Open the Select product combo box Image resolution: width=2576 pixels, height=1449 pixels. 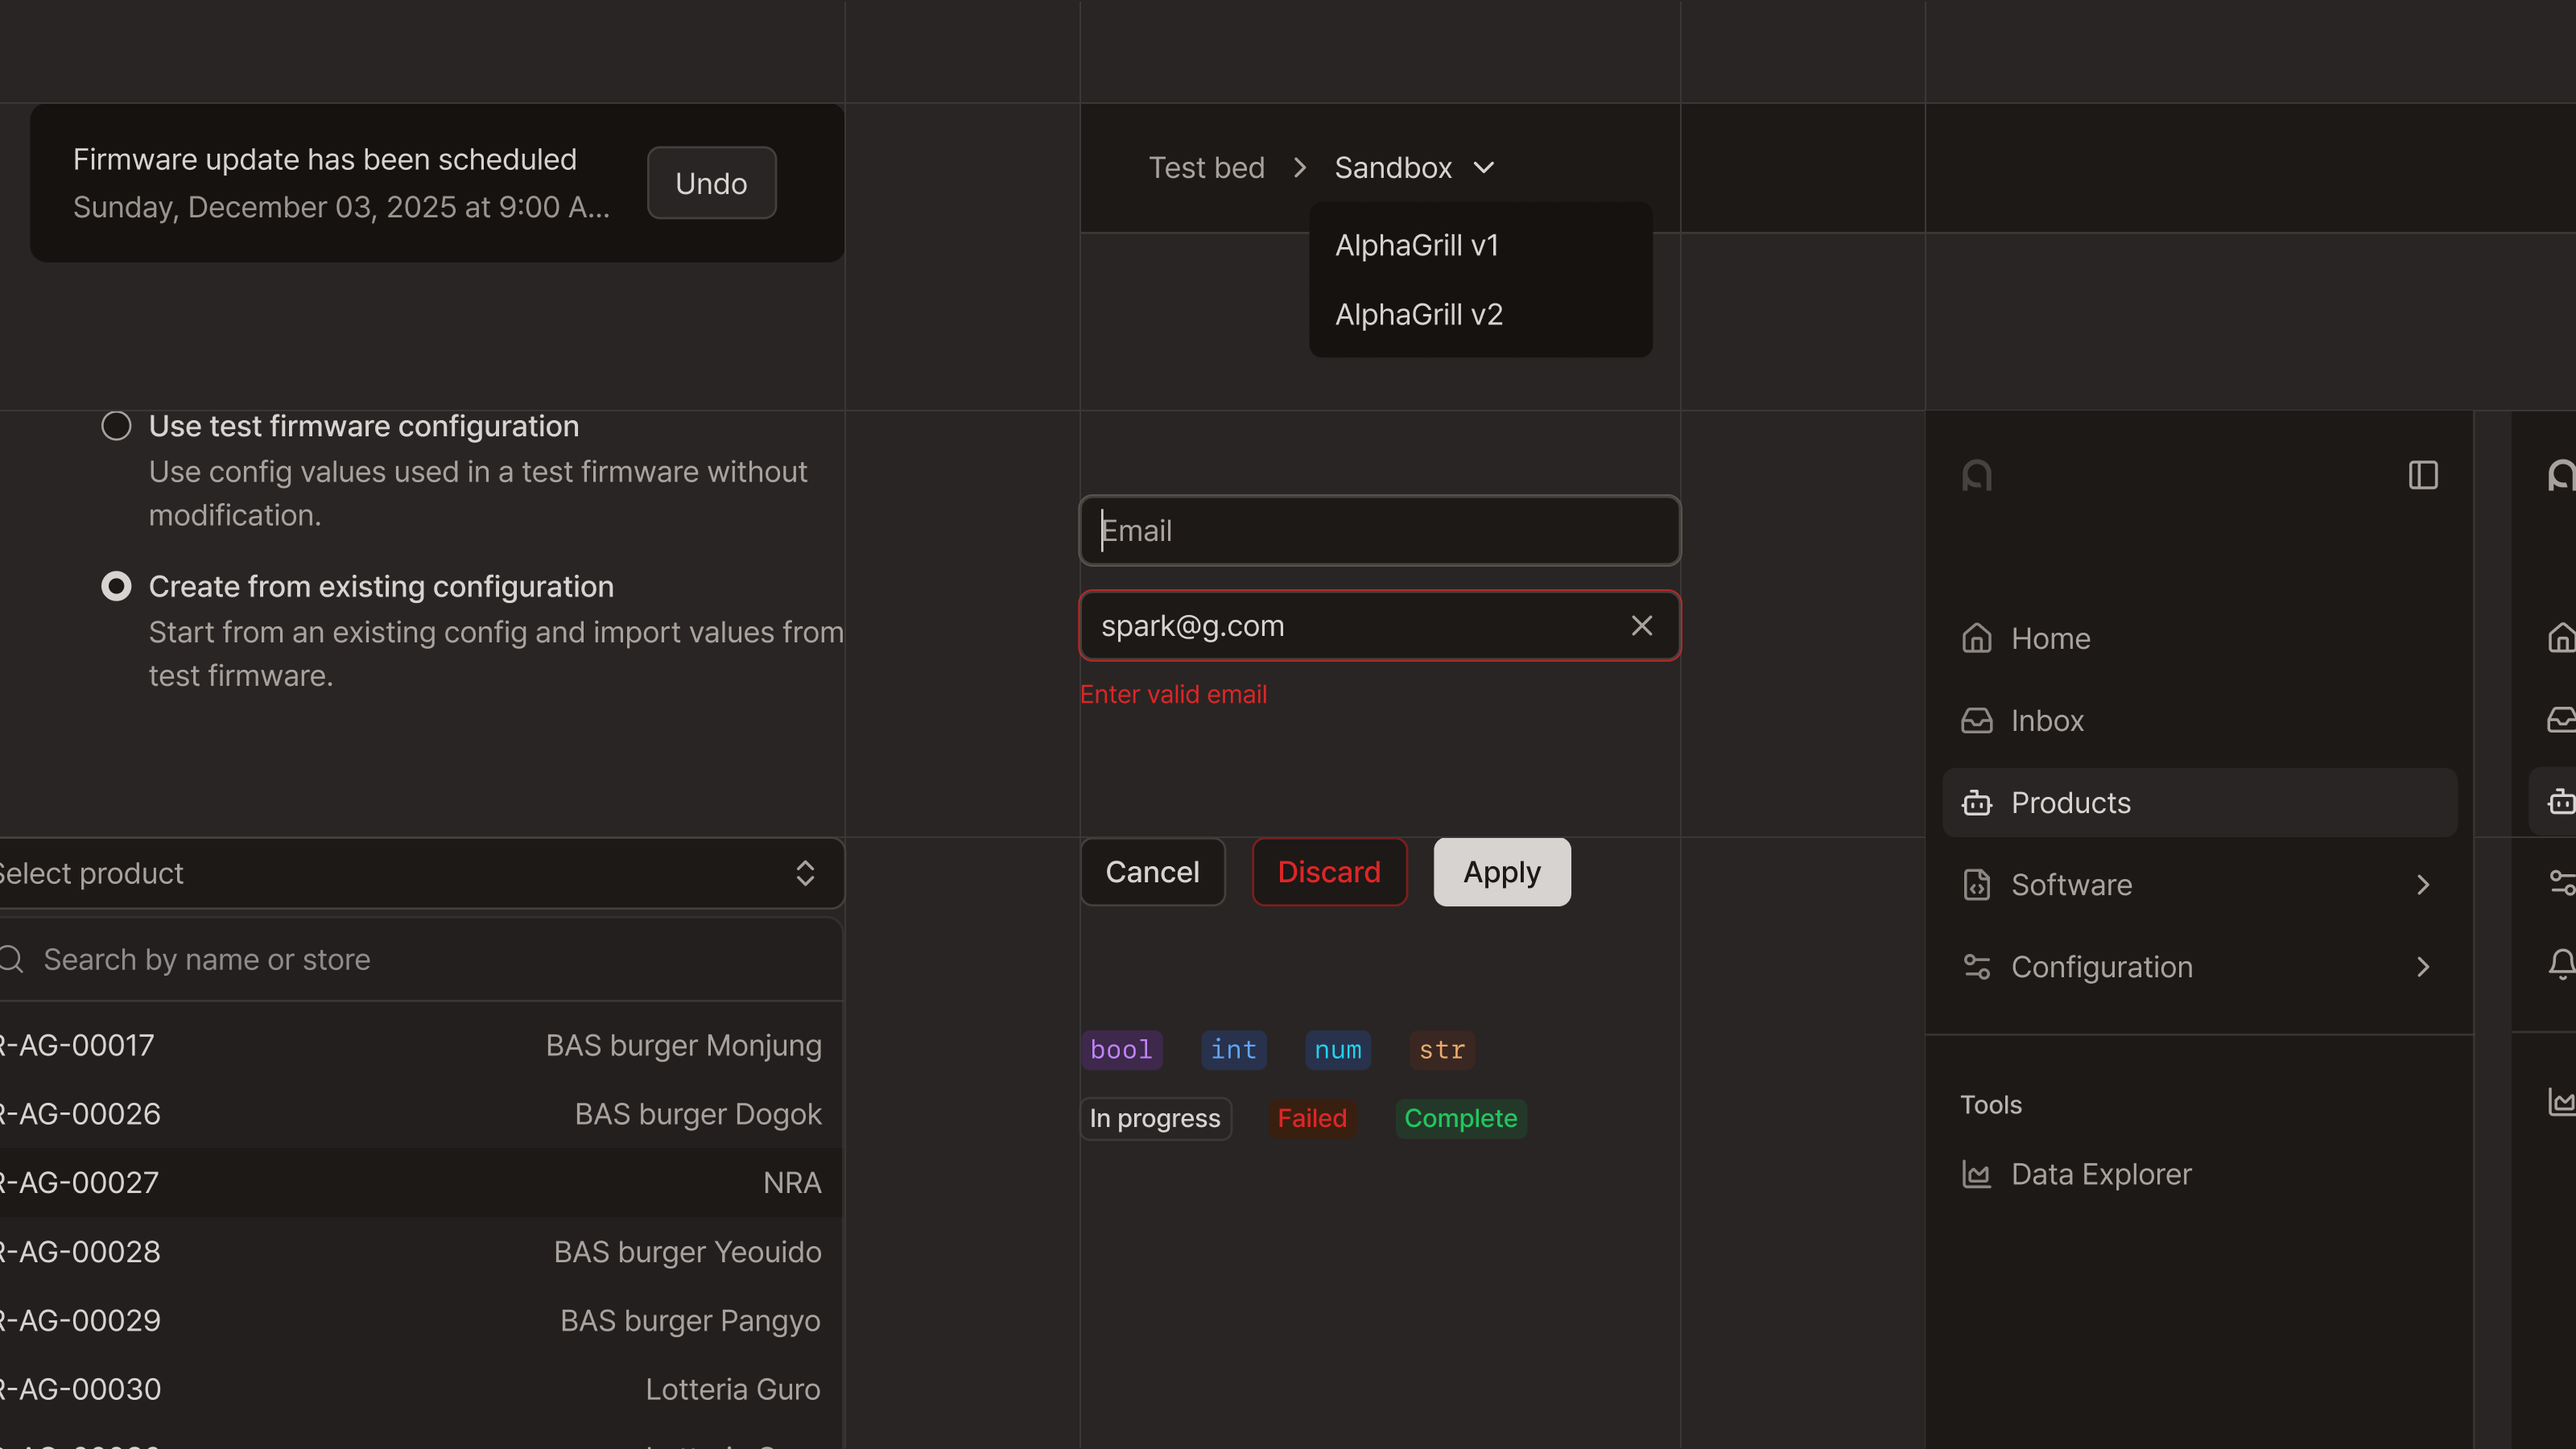pyautogui.click(x=420, y=873)
